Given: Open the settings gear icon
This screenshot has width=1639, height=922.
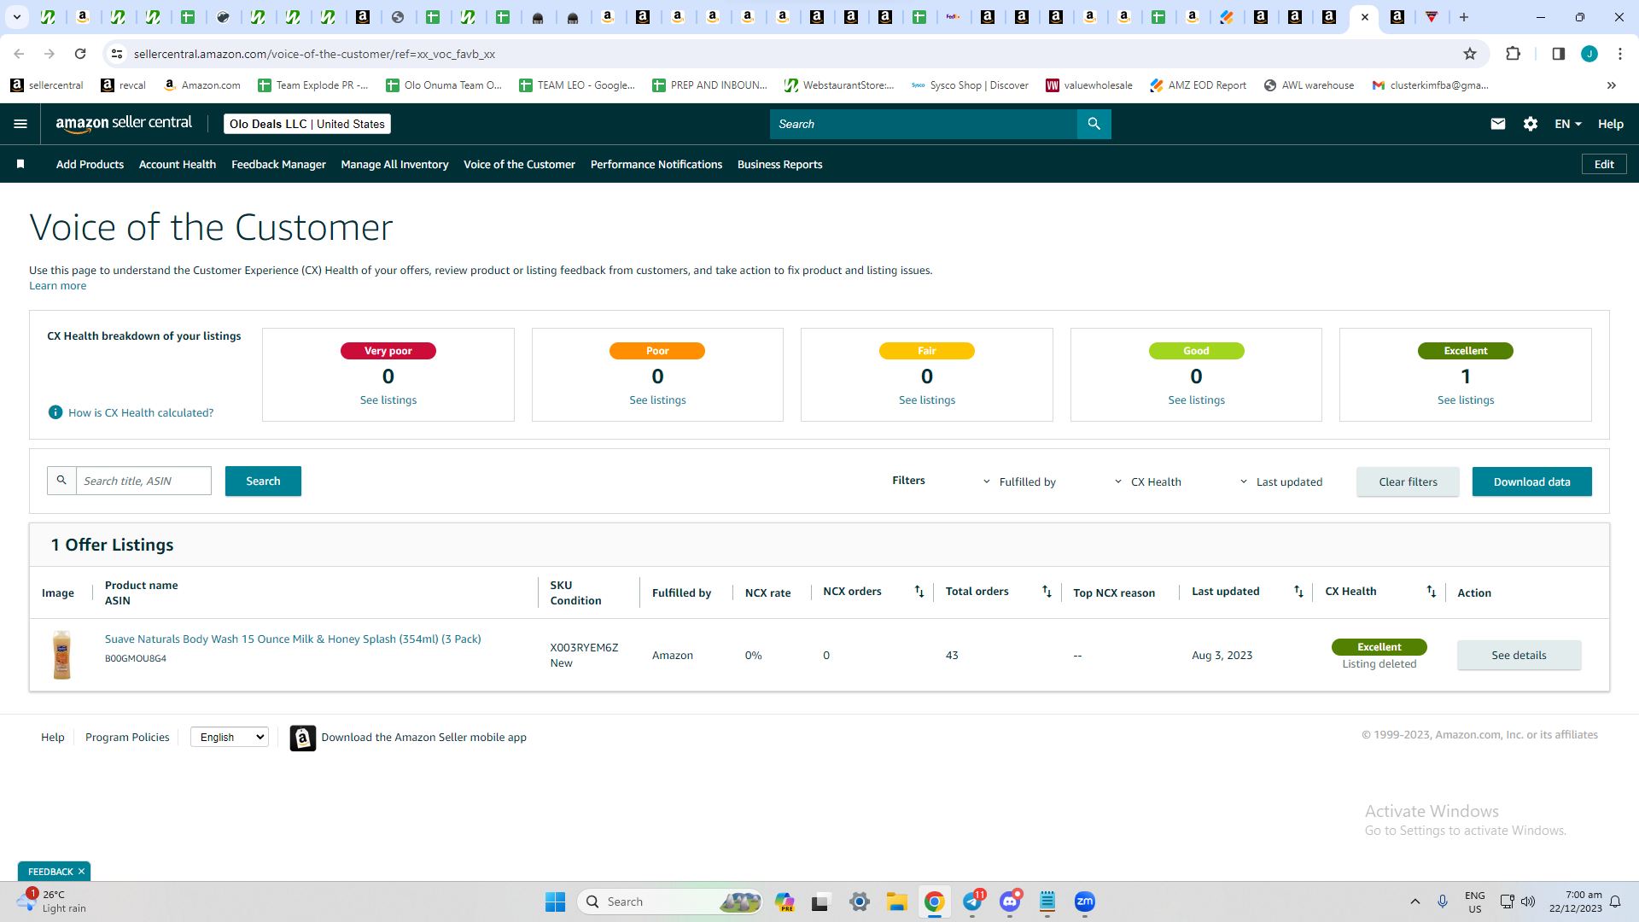Looking at the screenshot, I should click(1531, 124).
